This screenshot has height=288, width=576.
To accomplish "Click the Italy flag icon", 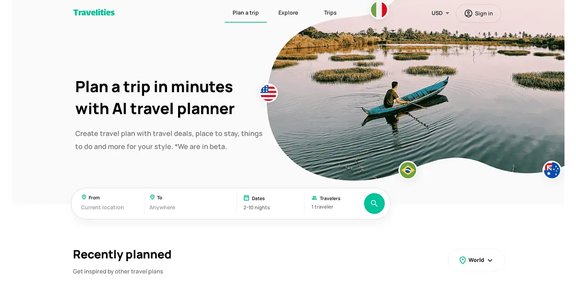I will [379, 10].
